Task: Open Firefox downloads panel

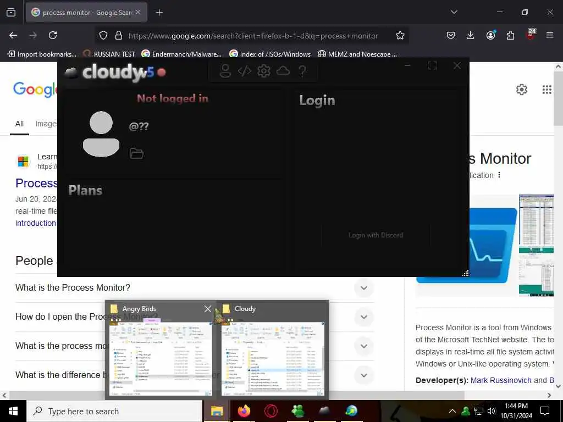Action: coord(471,35)
